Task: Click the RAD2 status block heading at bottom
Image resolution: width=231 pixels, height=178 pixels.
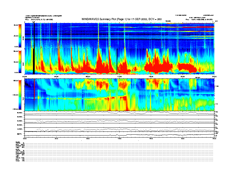Action: [x=18, y=142]
